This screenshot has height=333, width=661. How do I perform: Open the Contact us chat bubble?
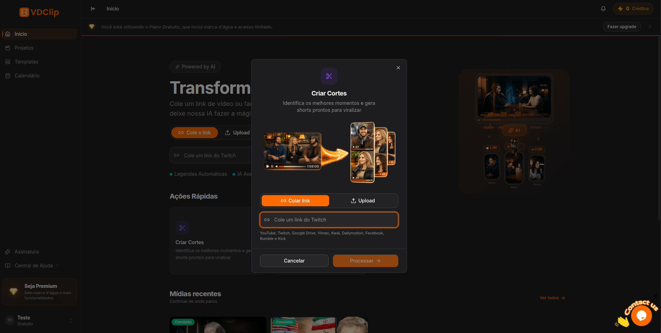coord(641,316)
